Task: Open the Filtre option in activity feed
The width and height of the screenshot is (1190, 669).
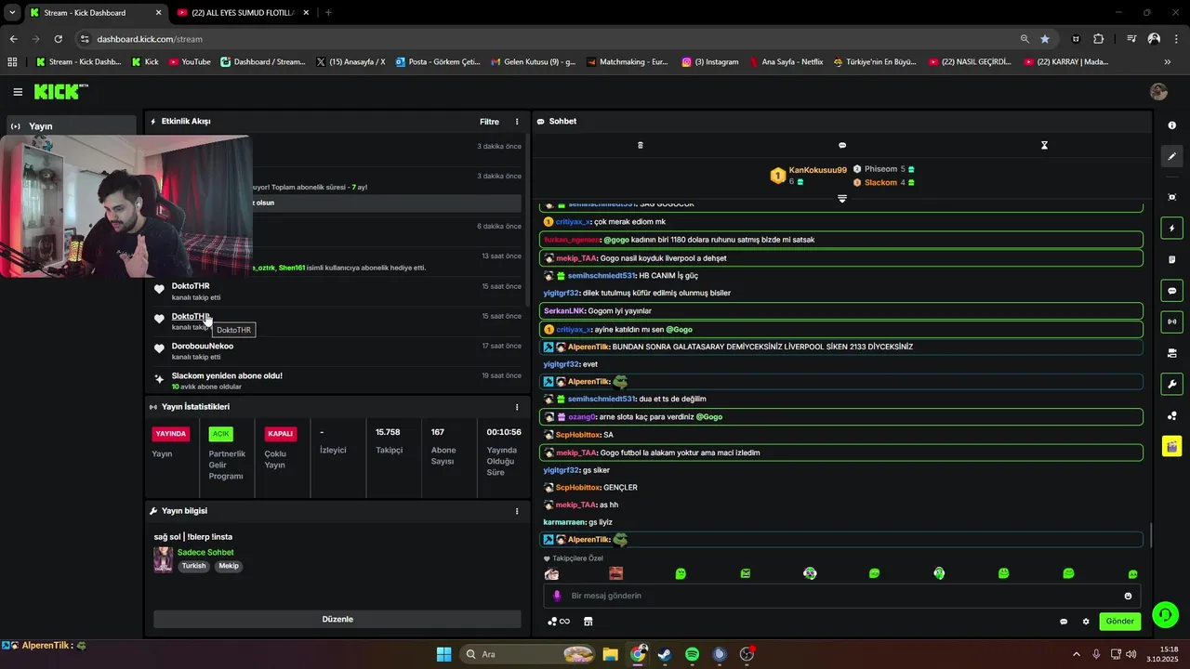Action: coord(489,122)
